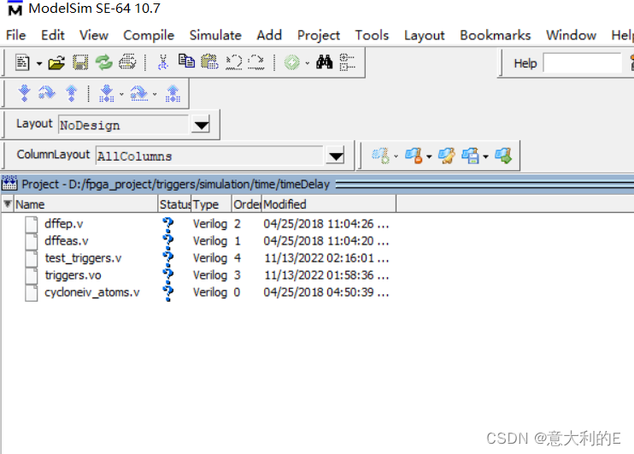The width and height of the screenshot is (634, 454).
Task: Click the column sort triangle beside Name
Action: tap(8, 204)
